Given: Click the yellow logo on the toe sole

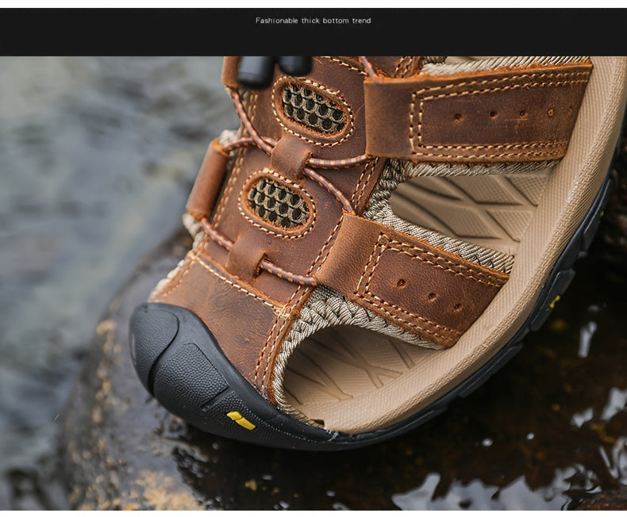Looking at the screenshot, I should point(241,420).
